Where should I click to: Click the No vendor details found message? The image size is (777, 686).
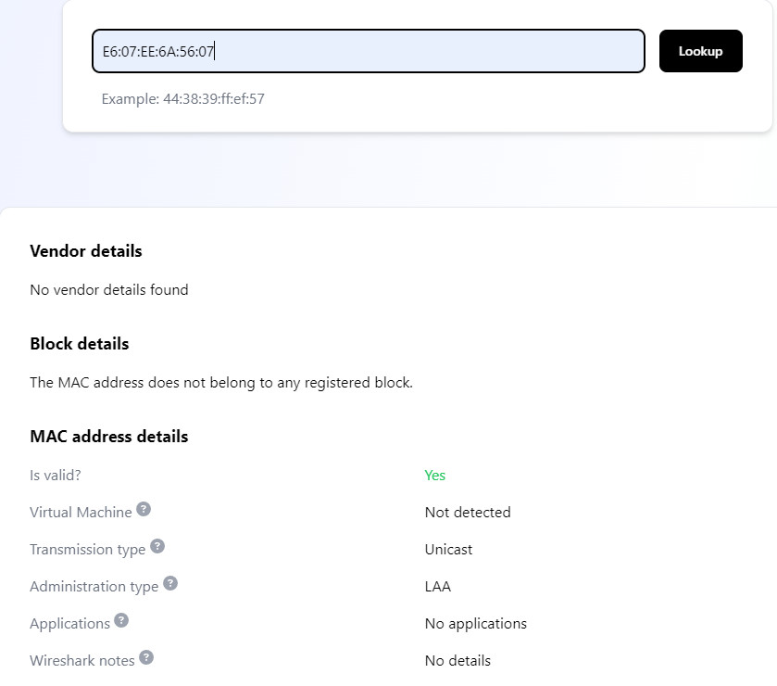coord(109,289)
